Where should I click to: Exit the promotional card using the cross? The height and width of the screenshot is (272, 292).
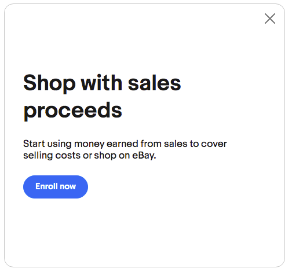[x=270, y=19]
